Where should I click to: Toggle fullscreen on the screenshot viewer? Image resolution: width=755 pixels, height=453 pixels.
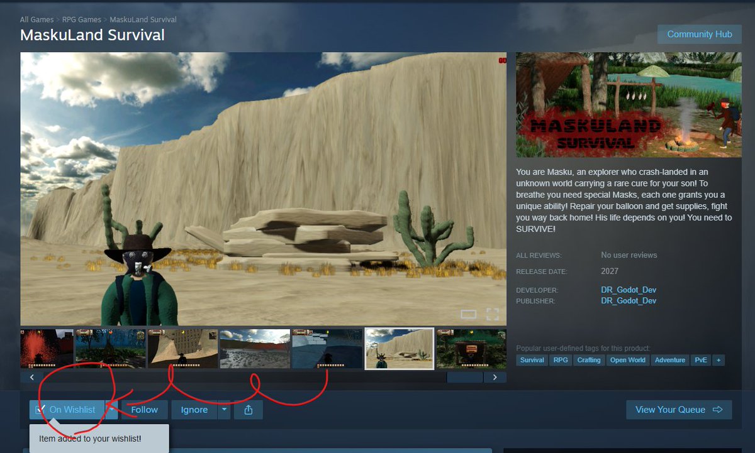[x=492, y=314]
